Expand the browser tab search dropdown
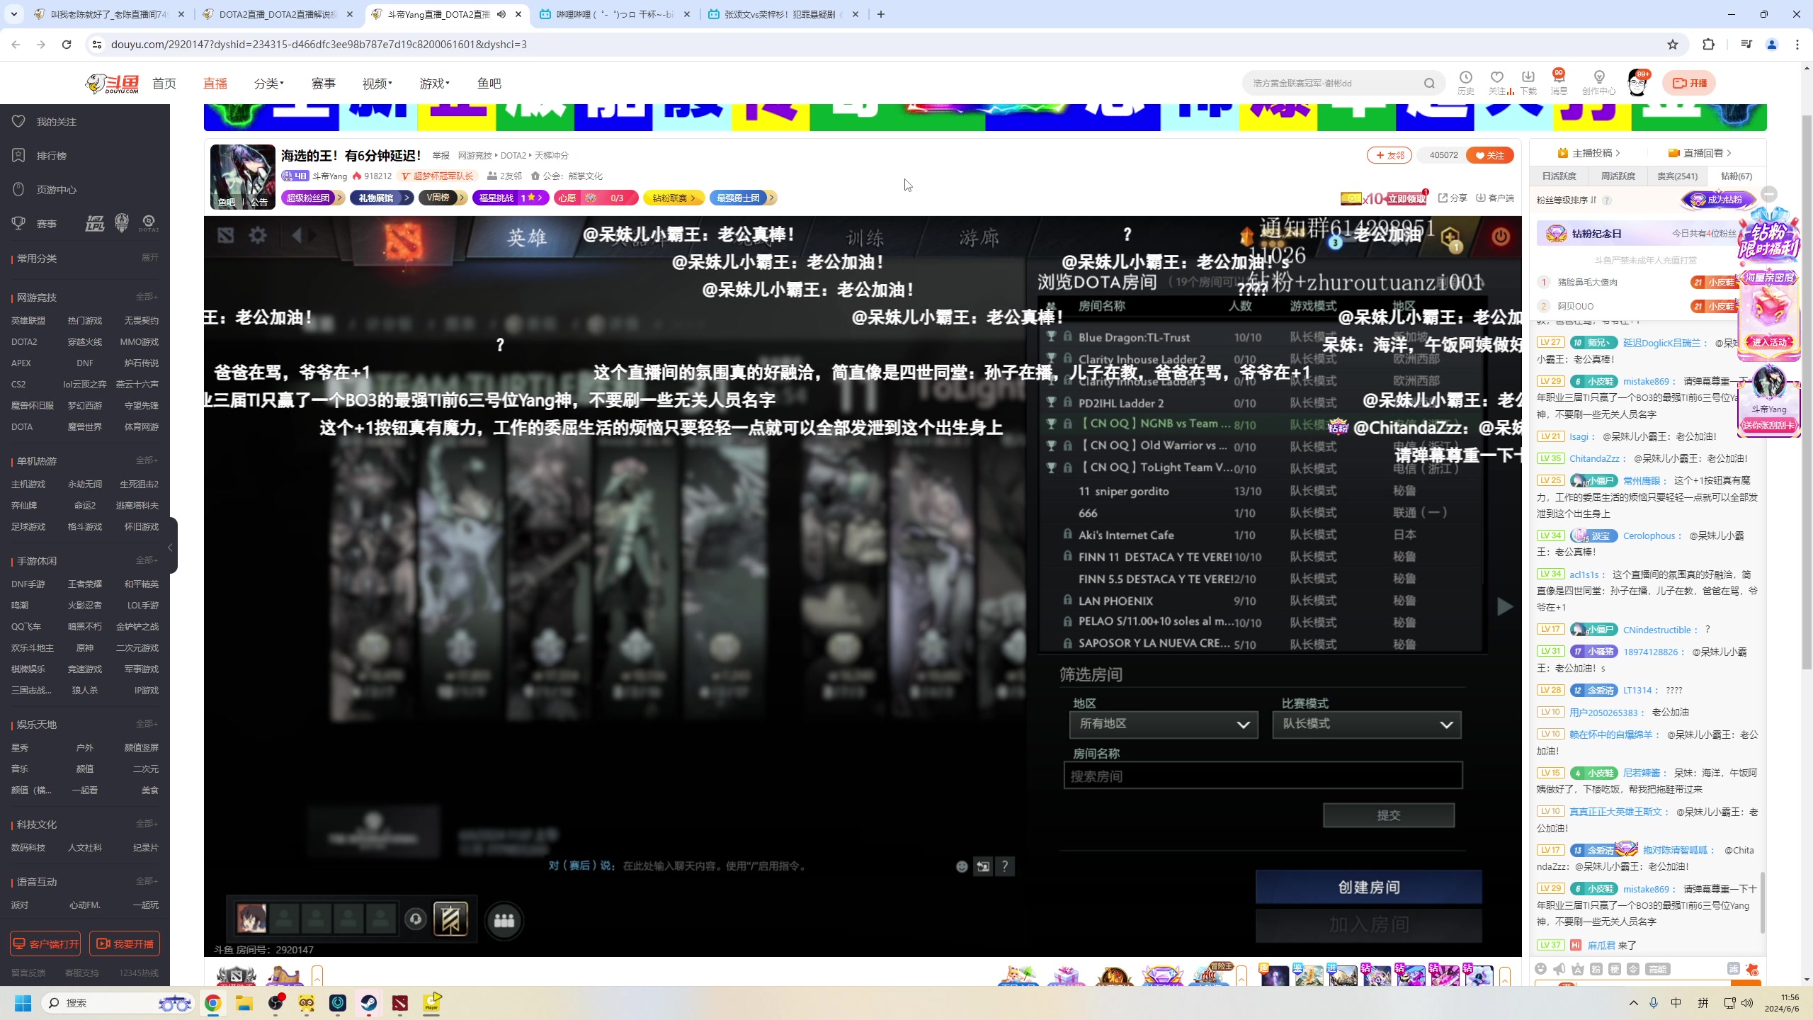 click(14, 14)
